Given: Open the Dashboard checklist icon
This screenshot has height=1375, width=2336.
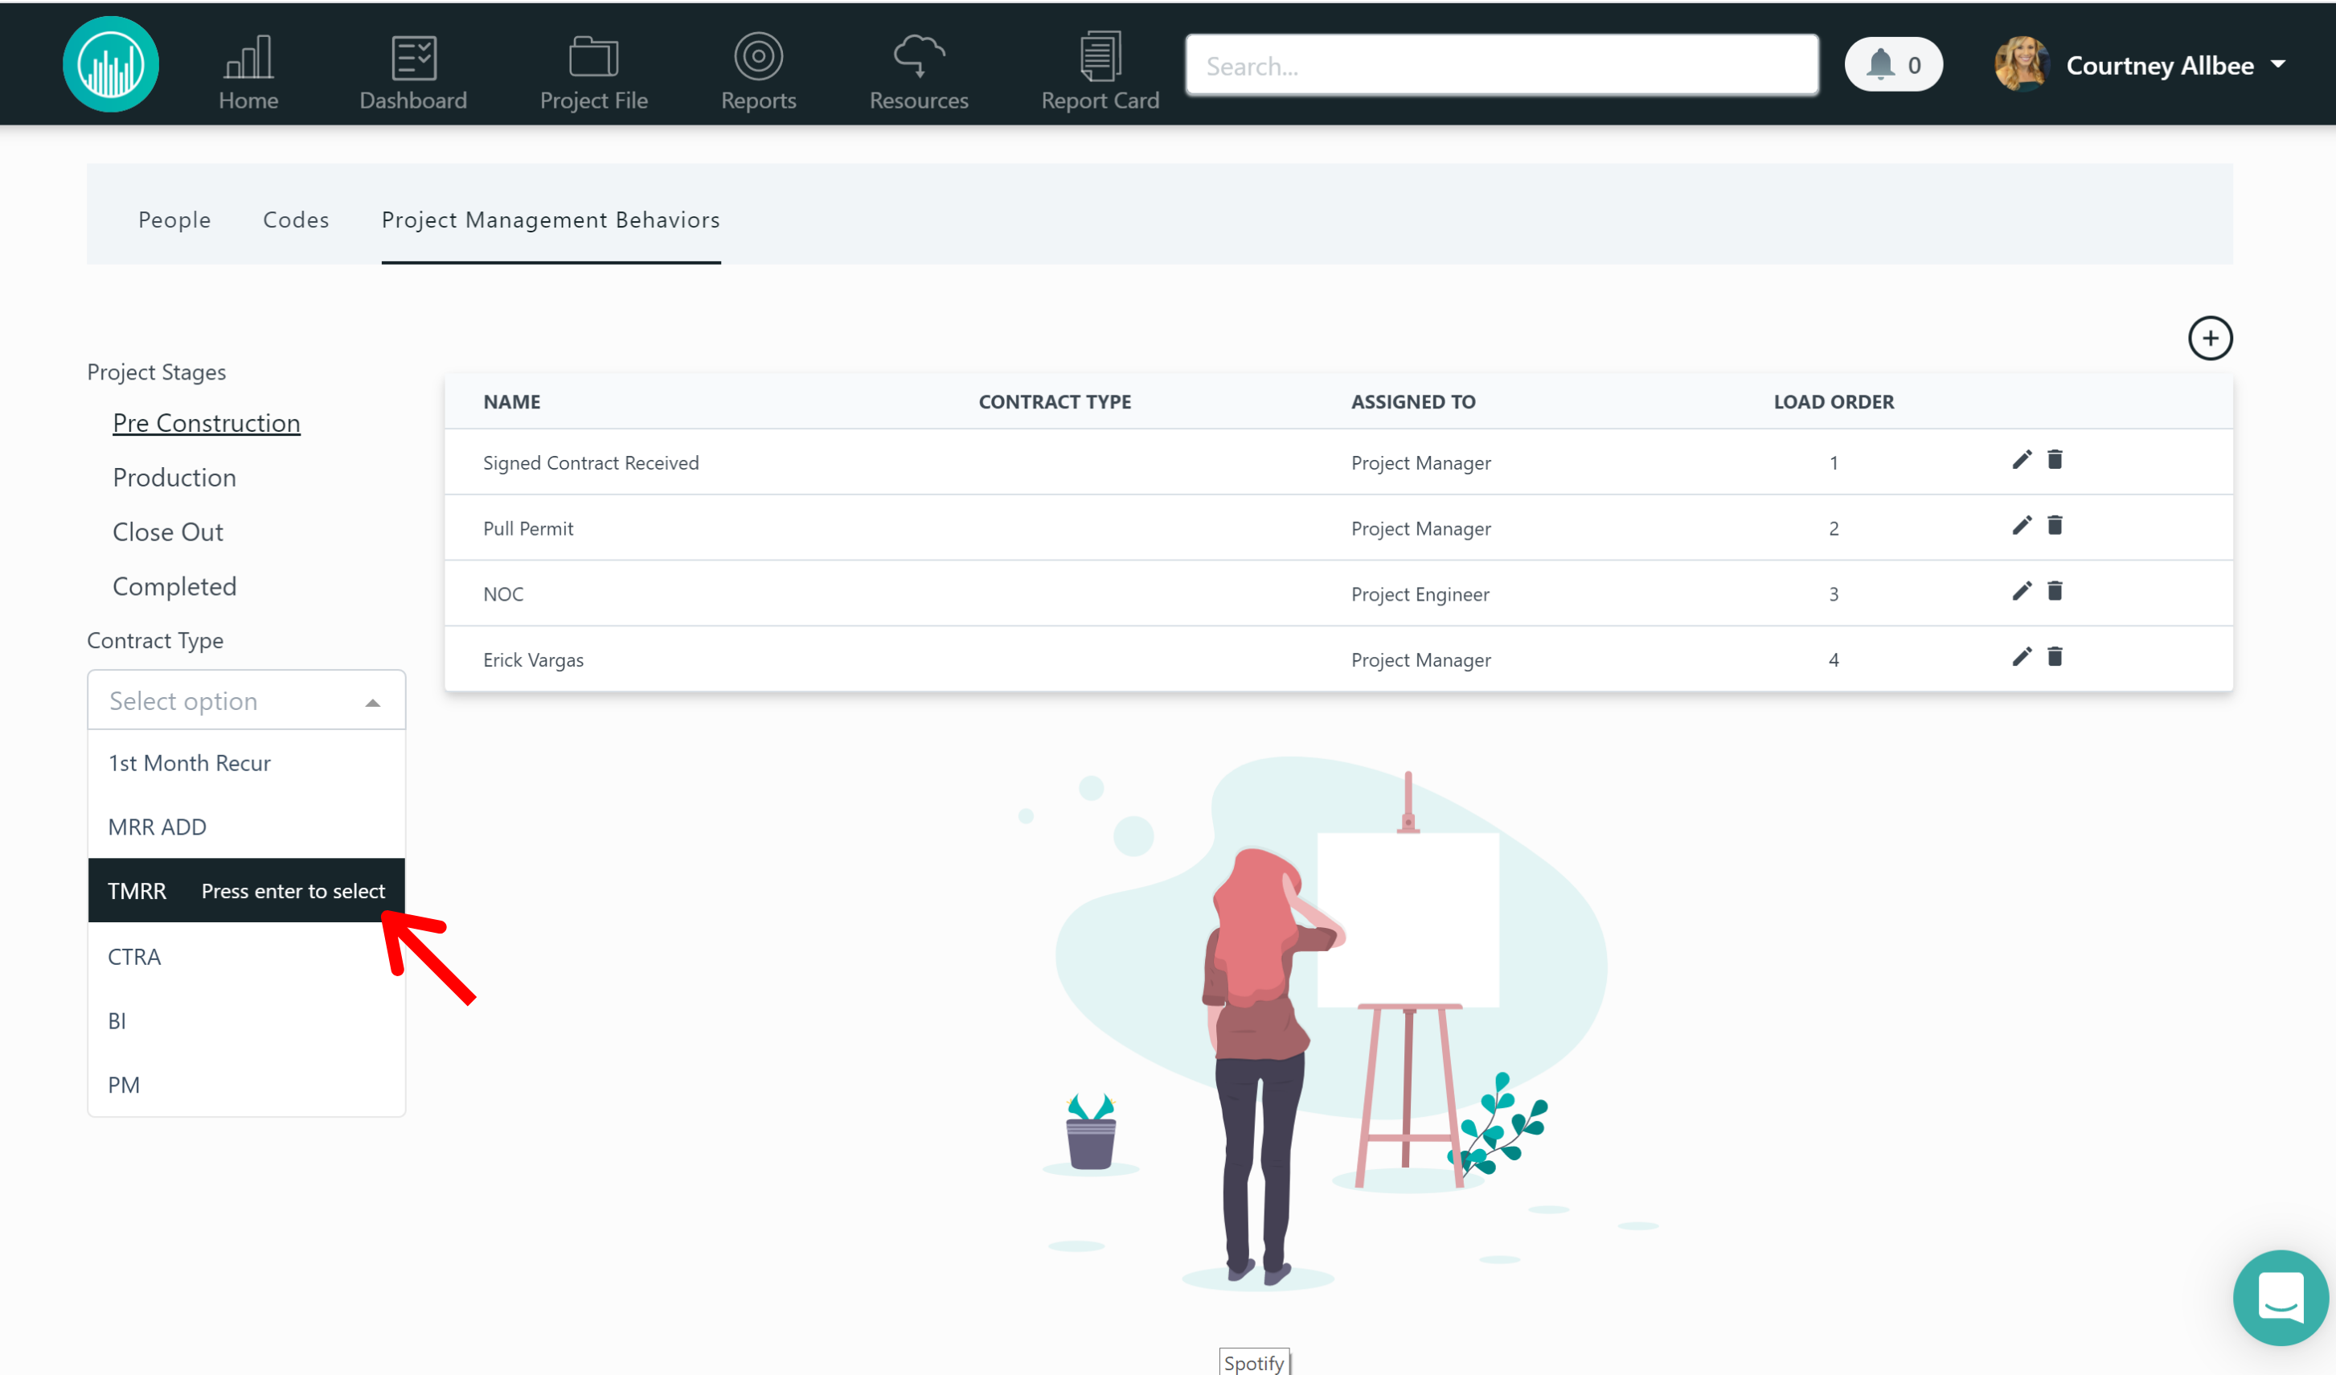Looking at the screenshot, I should point(413,57).
